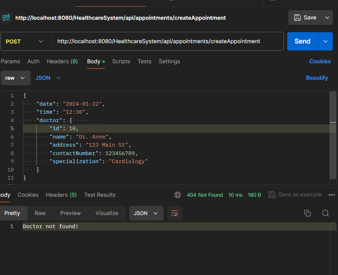Open the raw body type dropdown
Screen dimensions: 338x275
15,78
